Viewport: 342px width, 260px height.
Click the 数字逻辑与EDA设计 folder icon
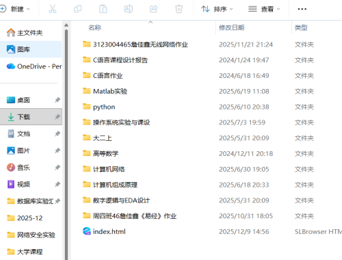(x=87, y=200)
